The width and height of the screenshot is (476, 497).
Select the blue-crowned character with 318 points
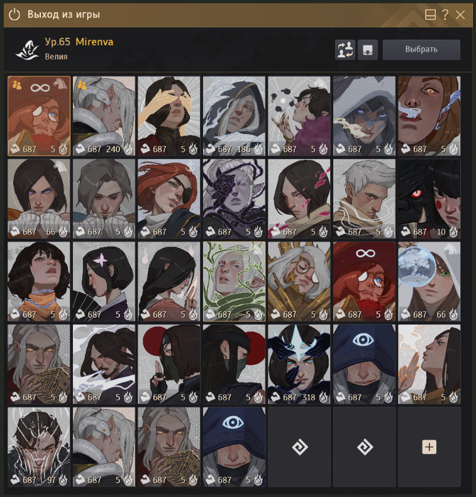299,364
